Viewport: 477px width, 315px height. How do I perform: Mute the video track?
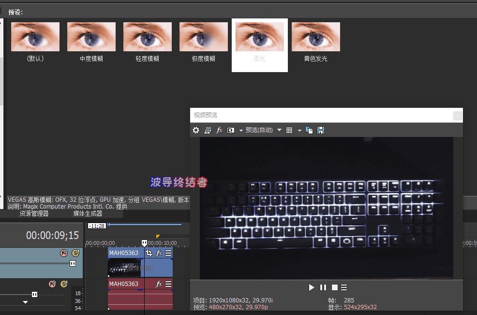click(x=64, y=253)
